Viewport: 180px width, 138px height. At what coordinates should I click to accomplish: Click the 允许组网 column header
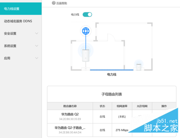coord(142,106)
